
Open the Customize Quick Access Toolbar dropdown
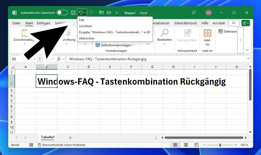tap(116, 13)
